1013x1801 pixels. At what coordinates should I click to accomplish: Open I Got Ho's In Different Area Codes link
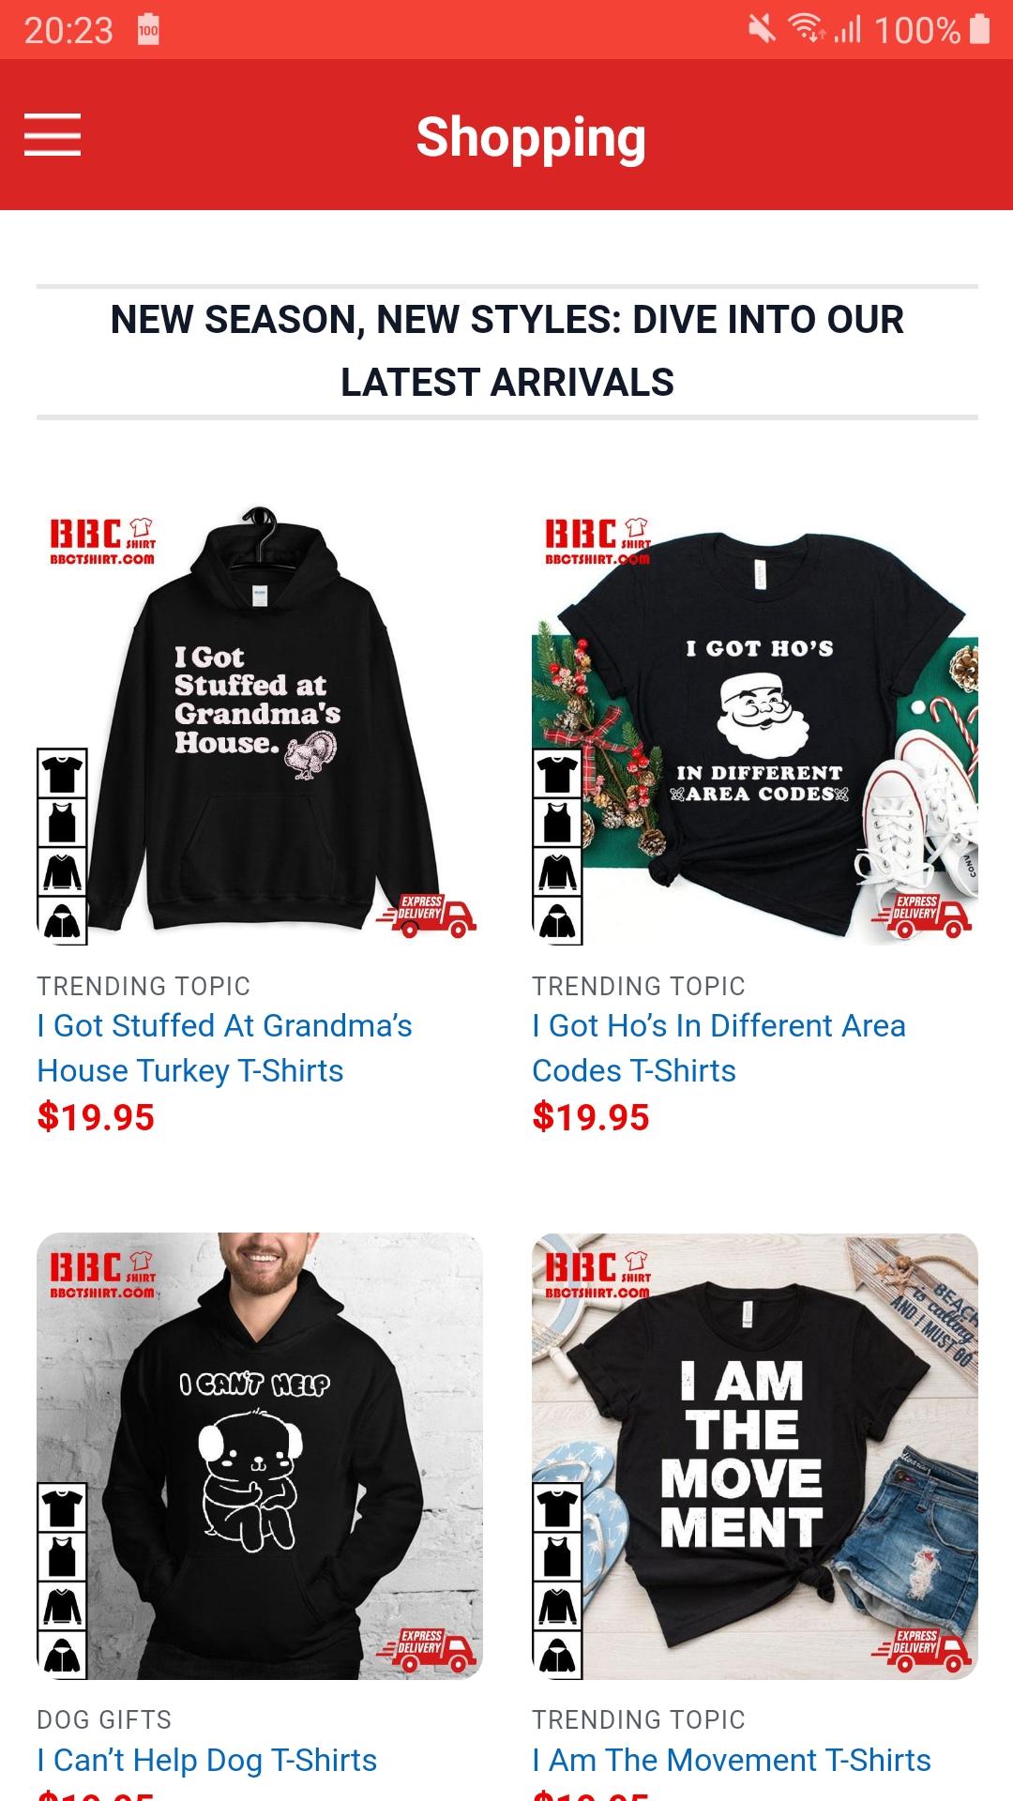(x=718, y=1048)
